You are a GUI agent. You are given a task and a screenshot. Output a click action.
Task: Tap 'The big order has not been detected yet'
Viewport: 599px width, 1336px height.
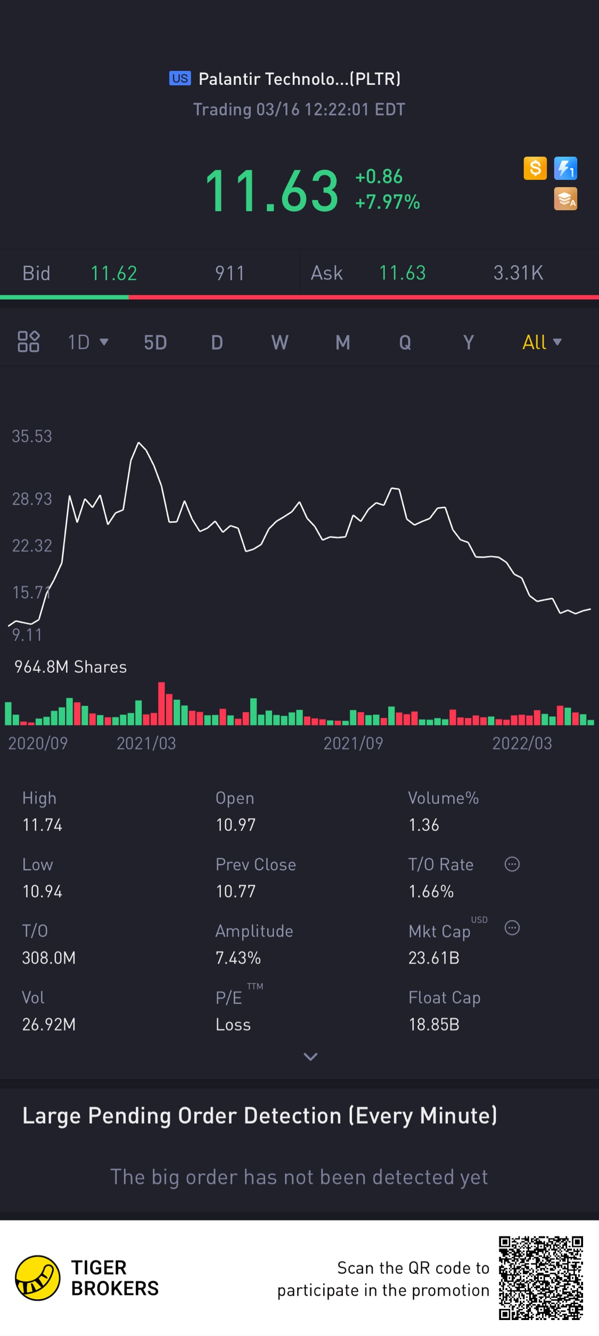point(299,1177)
